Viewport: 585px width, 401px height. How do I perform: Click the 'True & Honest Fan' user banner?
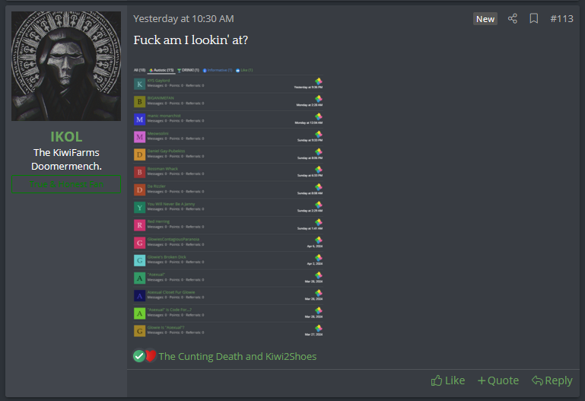66,183
